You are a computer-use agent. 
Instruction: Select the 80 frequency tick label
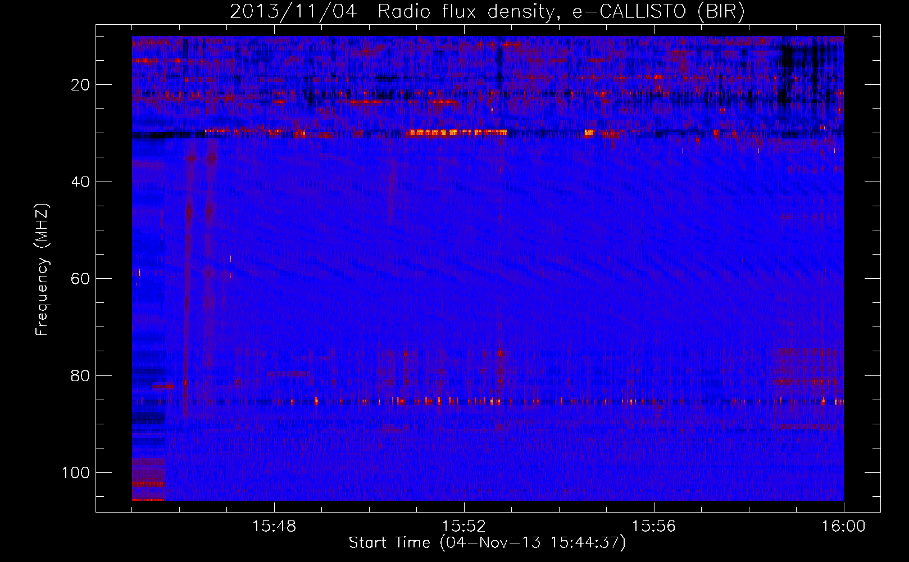point(80,376)
